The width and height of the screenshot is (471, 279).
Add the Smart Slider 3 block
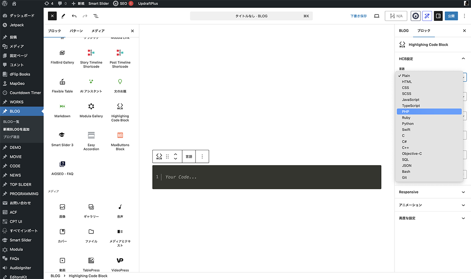click(62, 139)
